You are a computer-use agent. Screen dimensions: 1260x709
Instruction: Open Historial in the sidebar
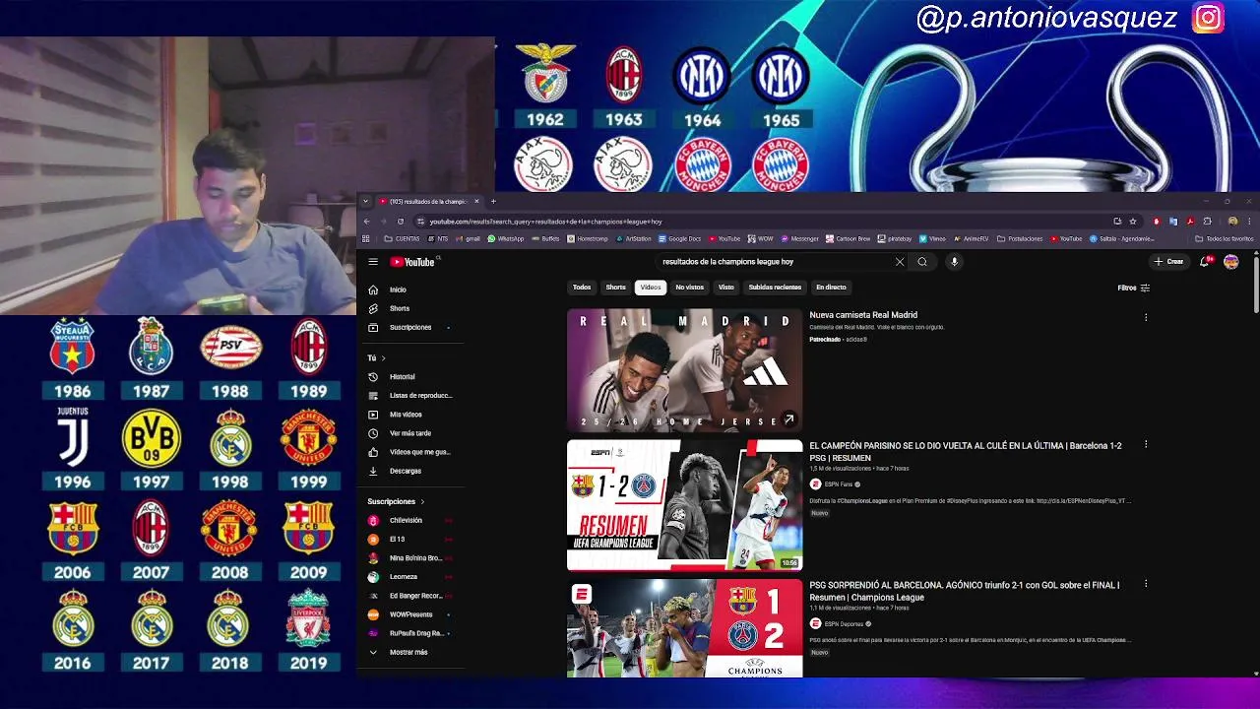pyautogui.click(x=402, y=376)
